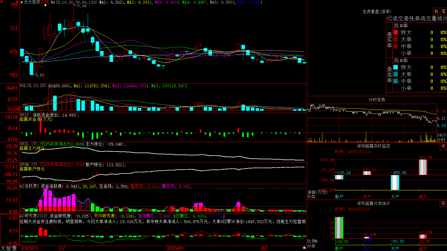Viewport: 447px width, 251px height.
Task: Click the 北大医药 stock name
Action: pyautogui.click(x=32, y=2)
